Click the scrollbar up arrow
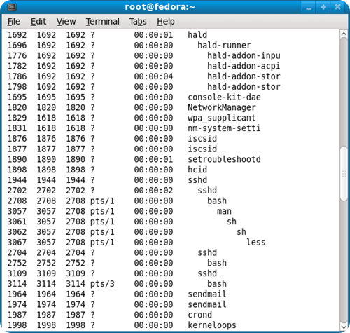The width and height of the screenshot is (350, 333). click(344, 34)
